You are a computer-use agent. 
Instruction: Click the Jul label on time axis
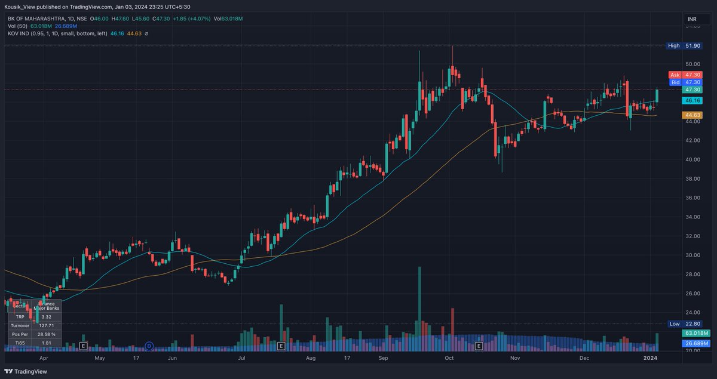242,359
